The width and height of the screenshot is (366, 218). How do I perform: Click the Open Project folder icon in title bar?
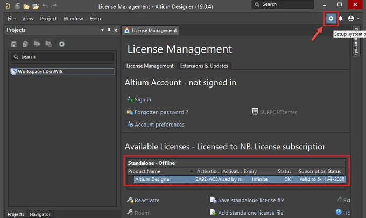pos(36,6)
